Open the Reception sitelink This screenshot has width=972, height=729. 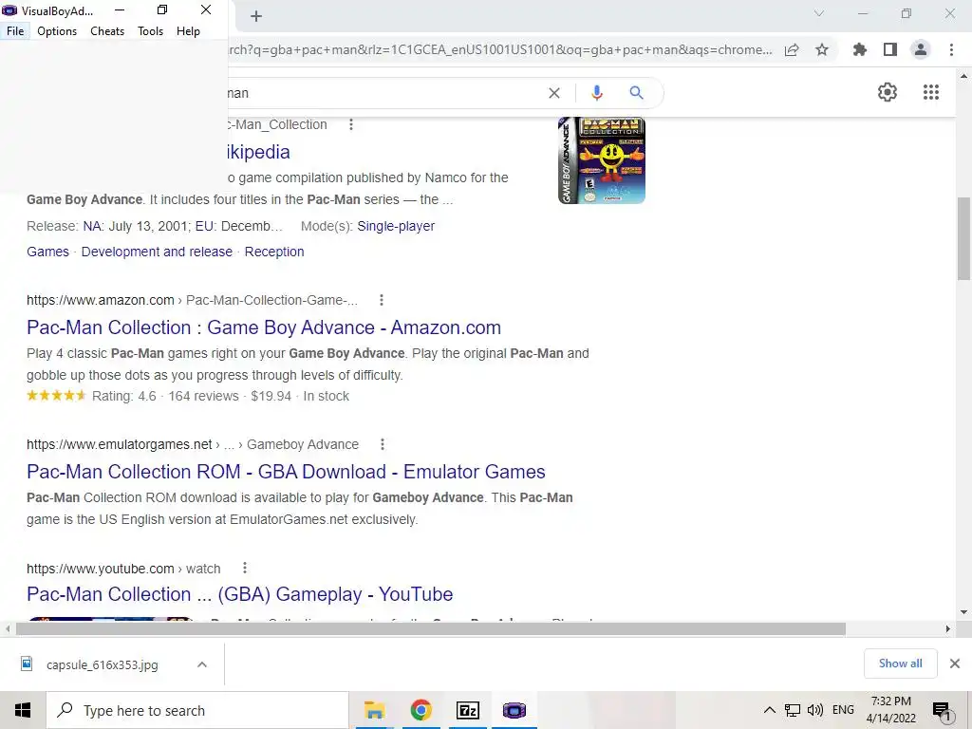274,252
